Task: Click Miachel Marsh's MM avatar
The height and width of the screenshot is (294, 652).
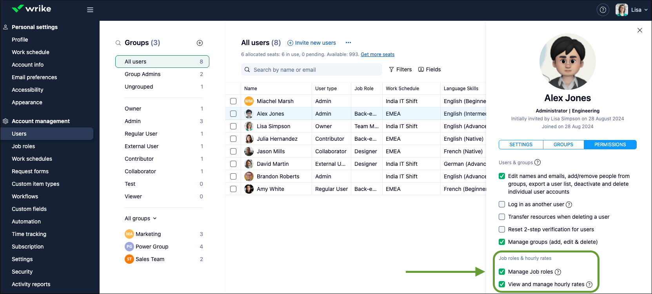Action: (249, 101)
